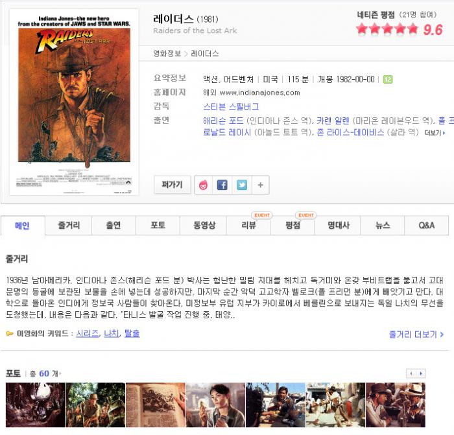Click the red me2day share icon
This screenshot has height=435, width=454.
[203, 185]
